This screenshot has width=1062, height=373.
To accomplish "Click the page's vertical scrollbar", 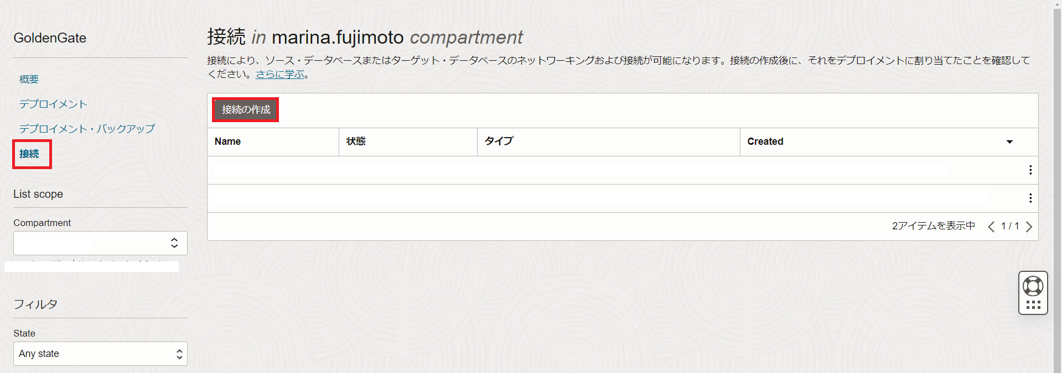I will (1057, 166).
